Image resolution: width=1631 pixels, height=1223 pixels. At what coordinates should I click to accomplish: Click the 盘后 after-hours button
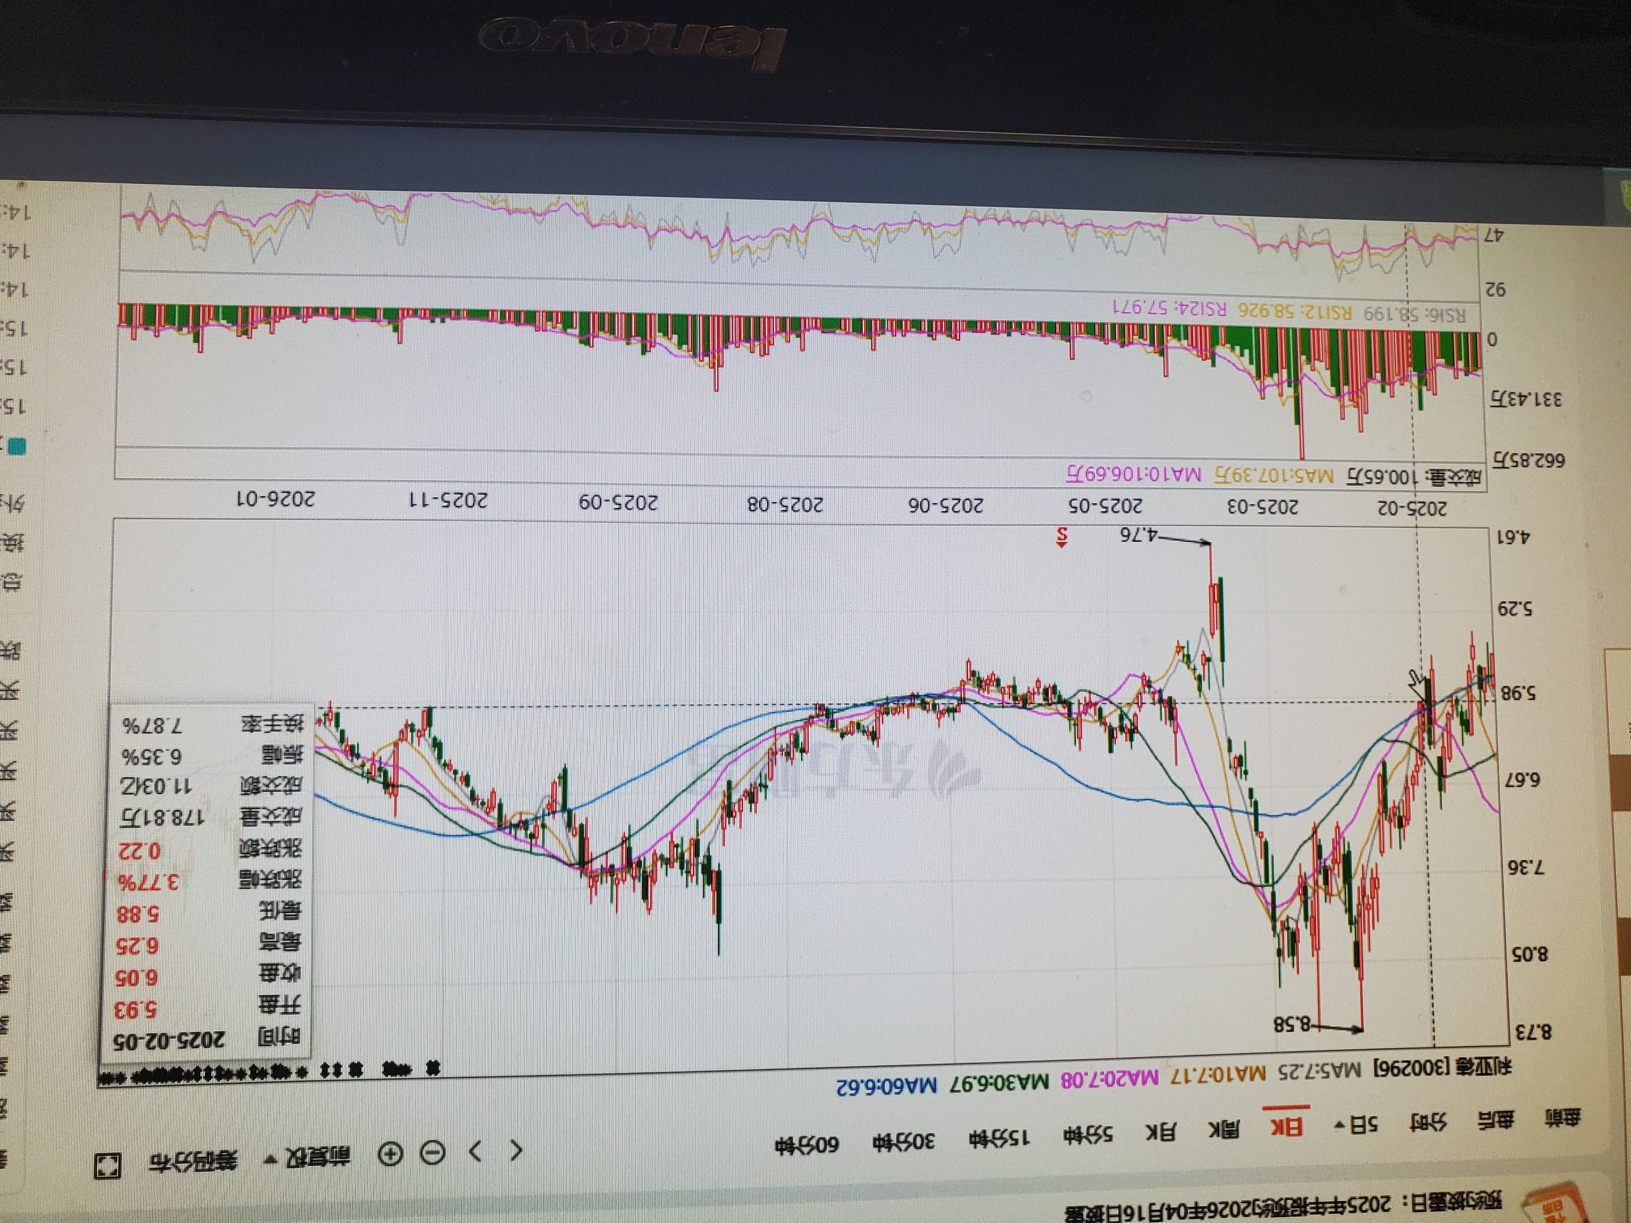tap(1495, 1121)
